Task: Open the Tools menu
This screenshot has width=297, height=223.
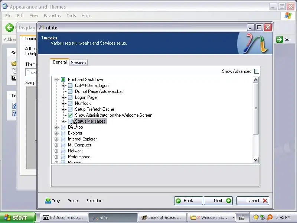Action: coord(71,16)
